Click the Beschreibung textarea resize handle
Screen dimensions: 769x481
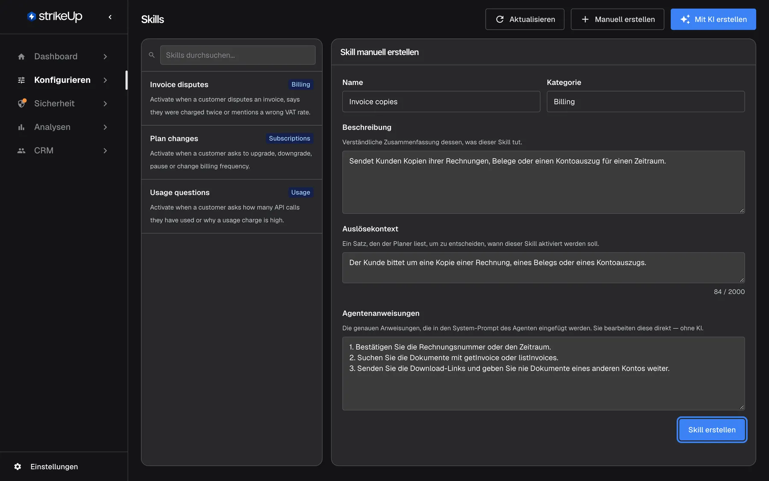click(x=742, y=210)
